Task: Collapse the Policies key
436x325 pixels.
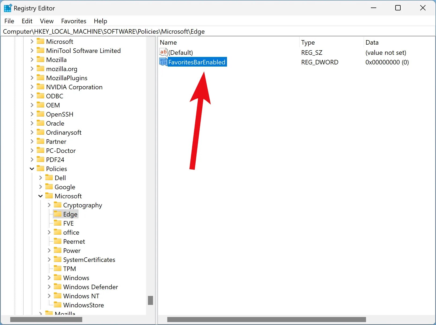Action: [x=32, y=169]
